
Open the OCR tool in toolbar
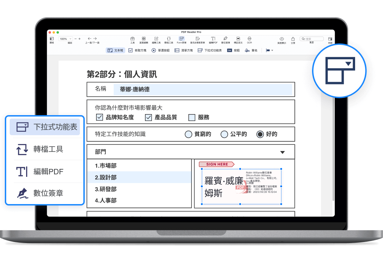pyautogui.click(x=249, y=39)
